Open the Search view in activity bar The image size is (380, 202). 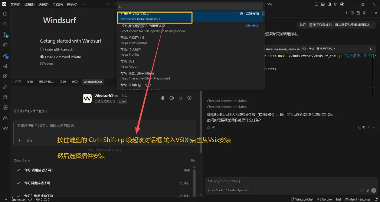point(5,24)
